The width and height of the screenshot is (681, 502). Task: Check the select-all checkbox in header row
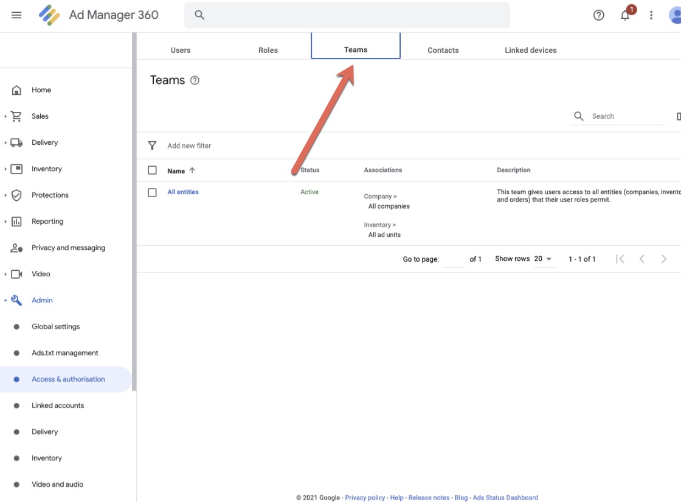tap(152, 170)
